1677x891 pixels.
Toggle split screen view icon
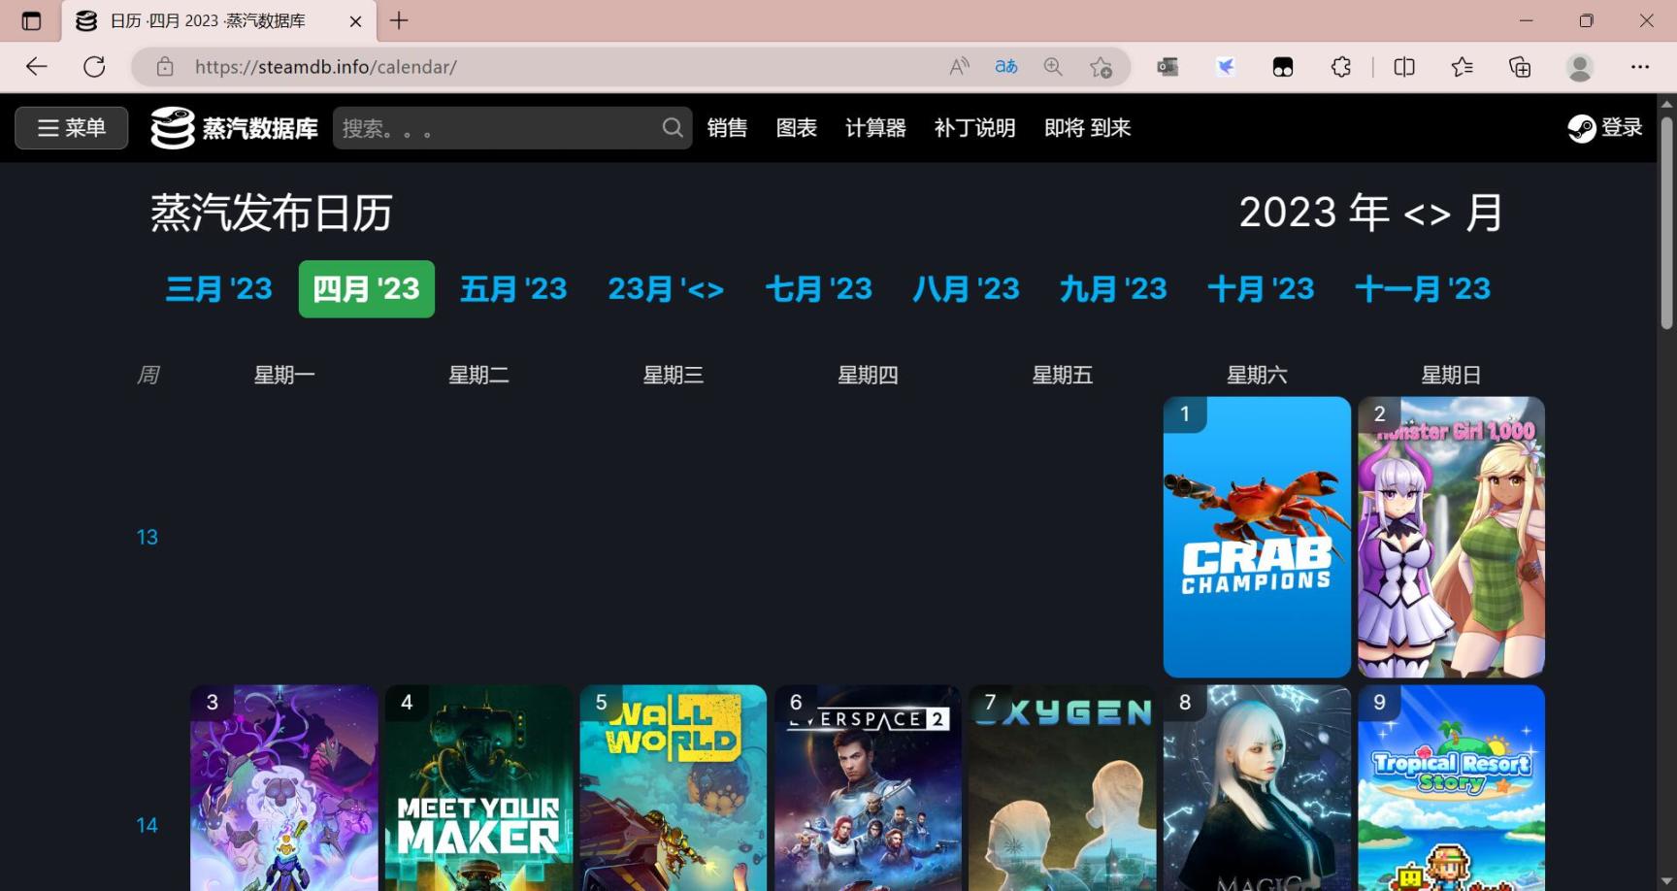1404,67
